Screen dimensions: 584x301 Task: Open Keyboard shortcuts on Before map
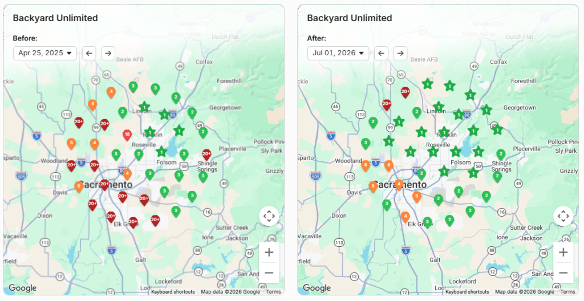click(173, 292)
